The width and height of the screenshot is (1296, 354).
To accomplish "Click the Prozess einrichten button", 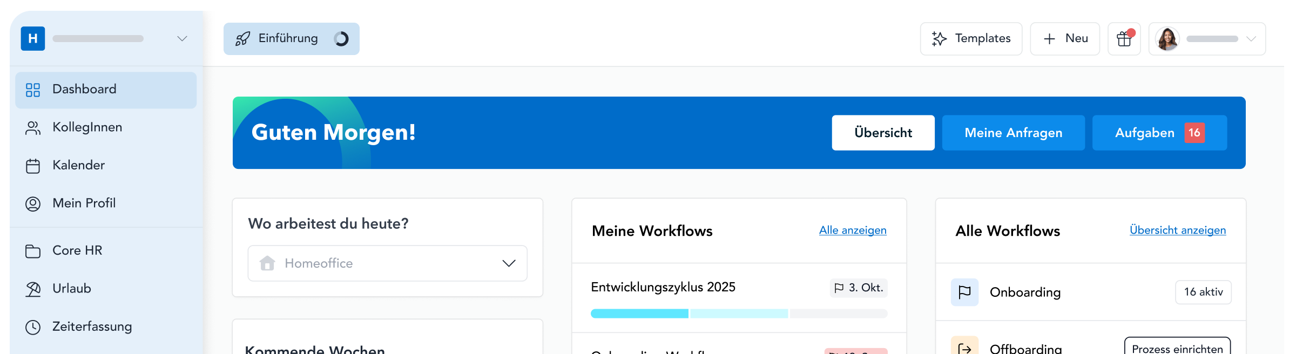I will pyautogui.click(x=1177, y=348).
